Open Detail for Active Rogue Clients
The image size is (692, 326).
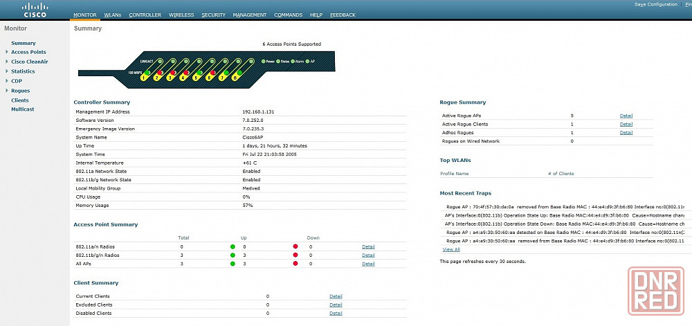click(626, 125)
